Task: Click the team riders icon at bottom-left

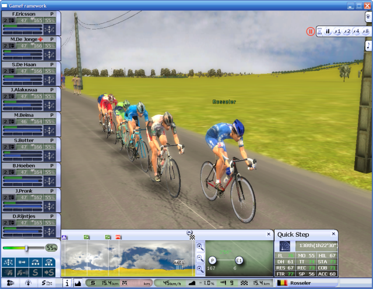Action: point(10,283)
